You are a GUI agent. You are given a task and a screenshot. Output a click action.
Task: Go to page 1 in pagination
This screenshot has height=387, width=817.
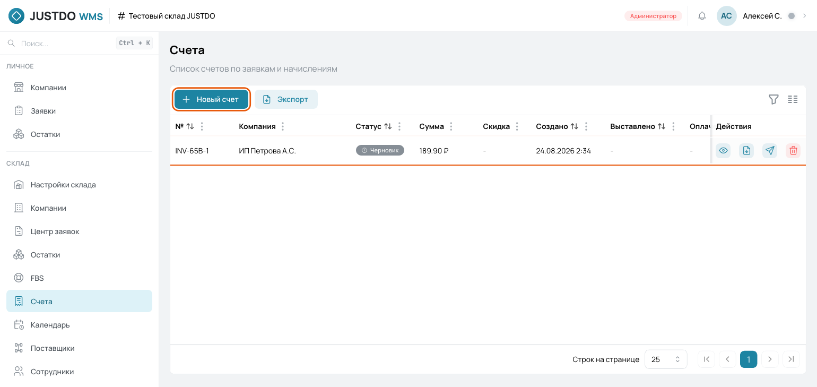tap(749, 359)
